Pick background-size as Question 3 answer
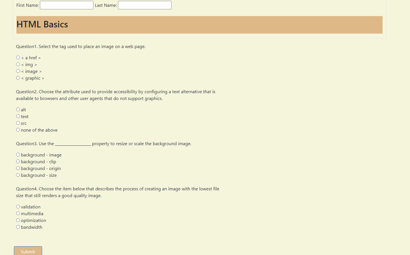 click(x=18, y=175)
